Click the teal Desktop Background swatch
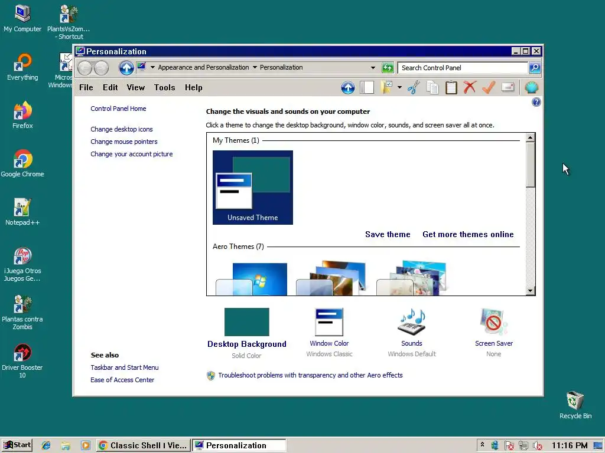605x453 pixels. coord(247,322)
